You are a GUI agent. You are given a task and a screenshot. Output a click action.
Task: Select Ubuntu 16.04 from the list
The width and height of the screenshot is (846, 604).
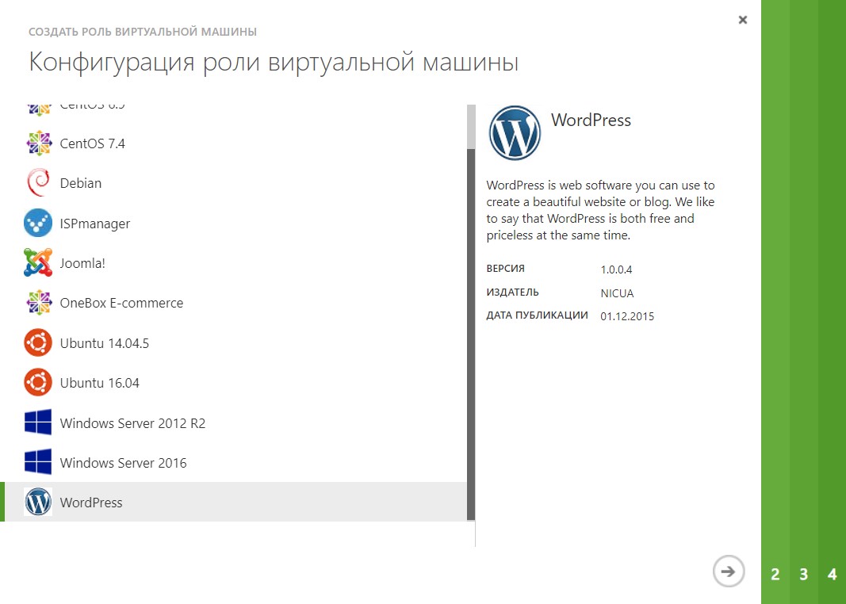pos(234,383)
